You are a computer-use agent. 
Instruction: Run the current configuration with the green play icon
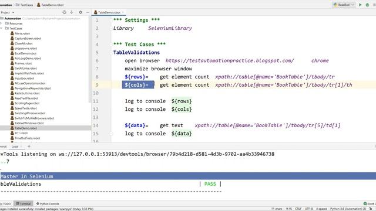pos(360,5)
